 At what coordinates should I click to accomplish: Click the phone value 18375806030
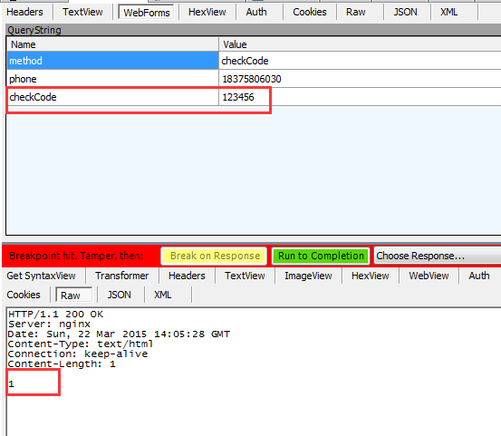(360, 79)
